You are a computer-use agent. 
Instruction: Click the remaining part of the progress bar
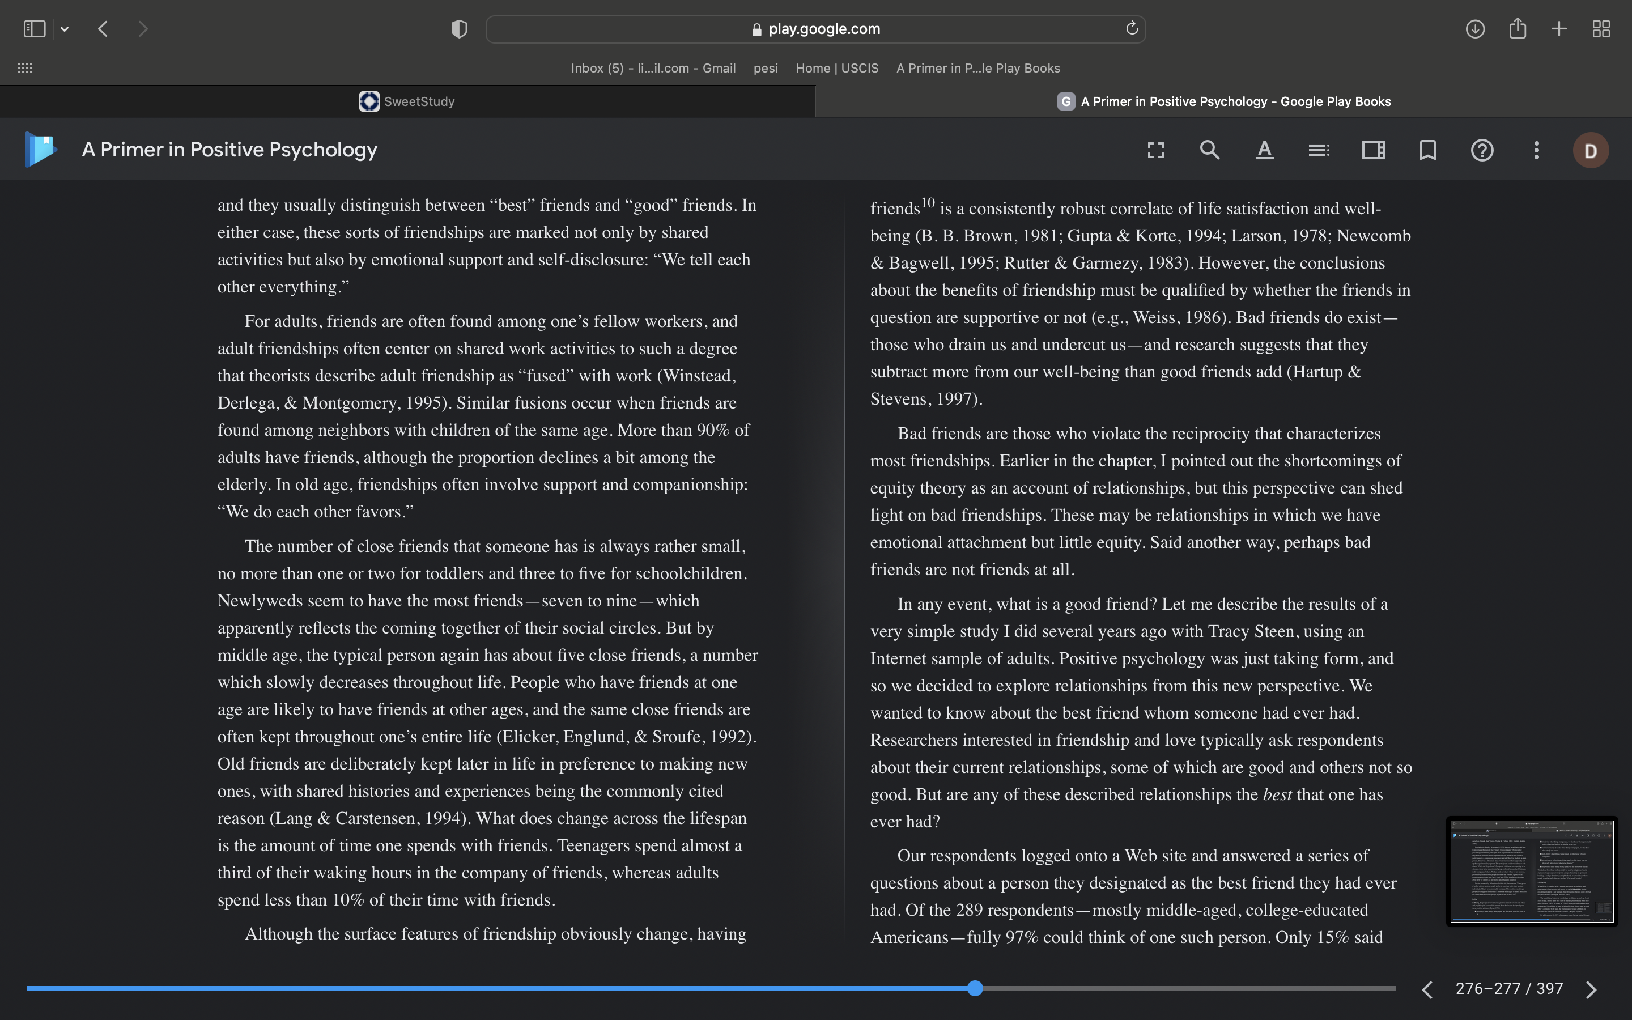point(1189,988)
